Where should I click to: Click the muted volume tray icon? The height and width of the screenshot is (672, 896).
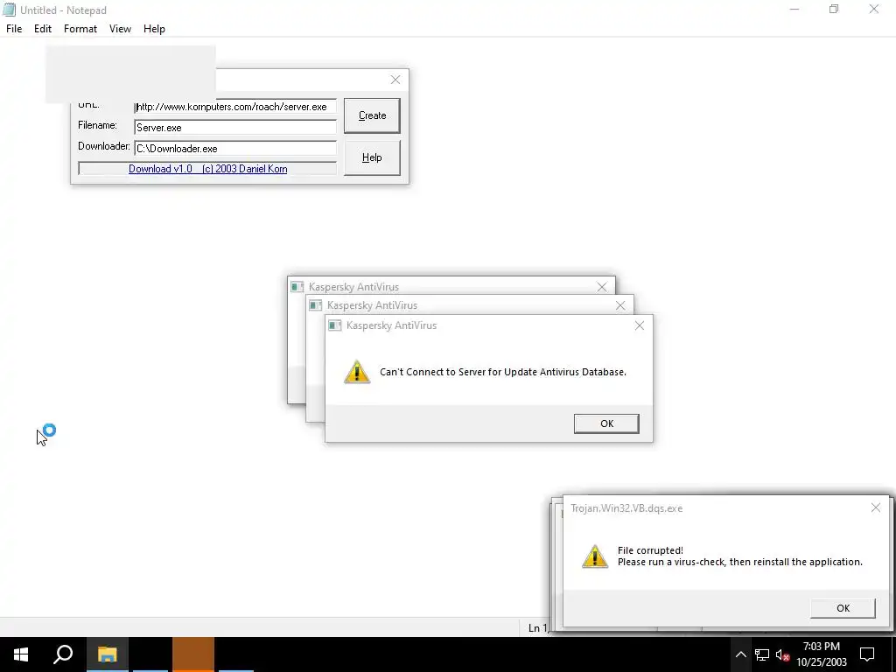pos(782,654)
